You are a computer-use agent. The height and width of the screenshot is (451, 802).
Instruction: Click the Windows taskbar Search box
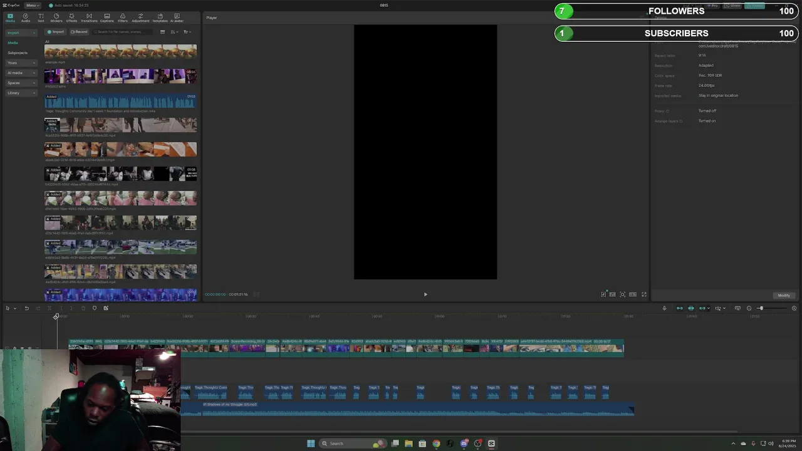coord(352,443)
